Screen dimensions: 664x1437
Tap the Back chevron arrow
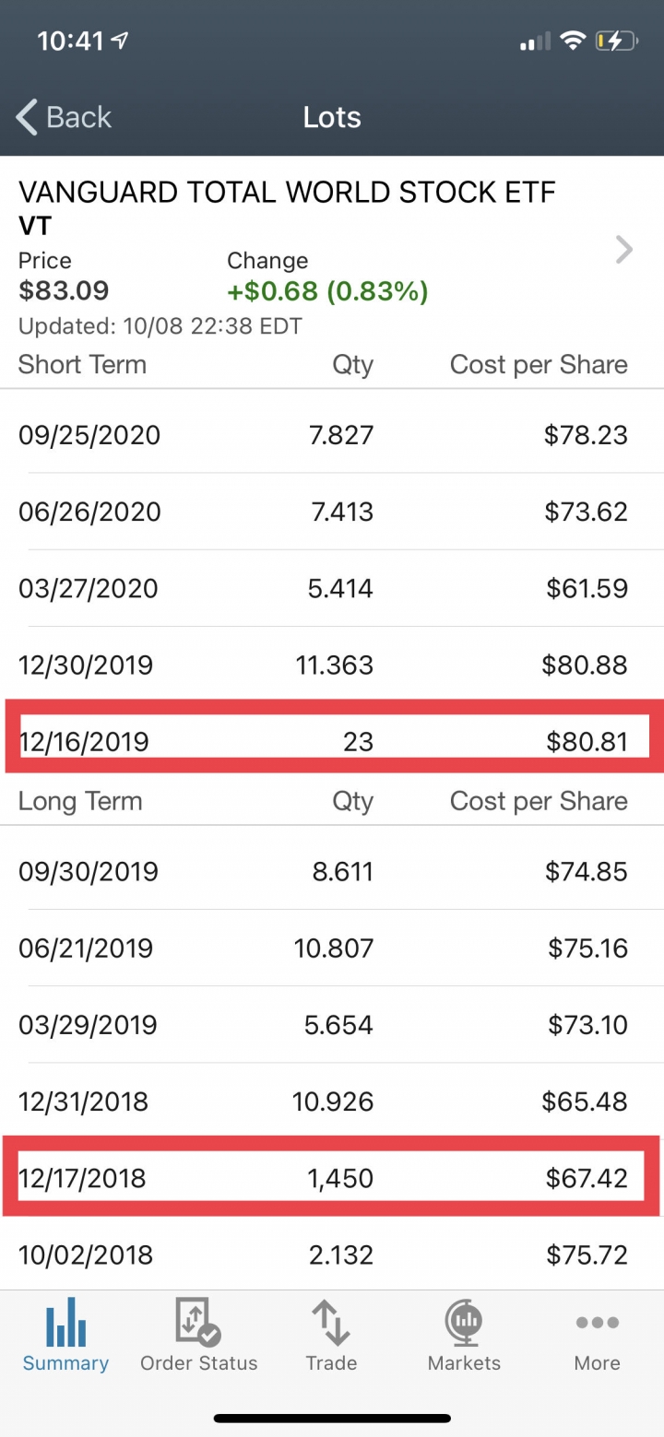(x=27, y=117)
